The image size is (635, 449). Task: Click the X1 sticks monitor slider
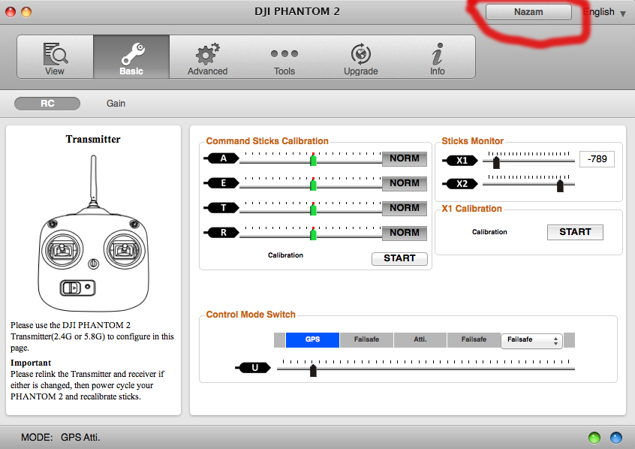496,160
